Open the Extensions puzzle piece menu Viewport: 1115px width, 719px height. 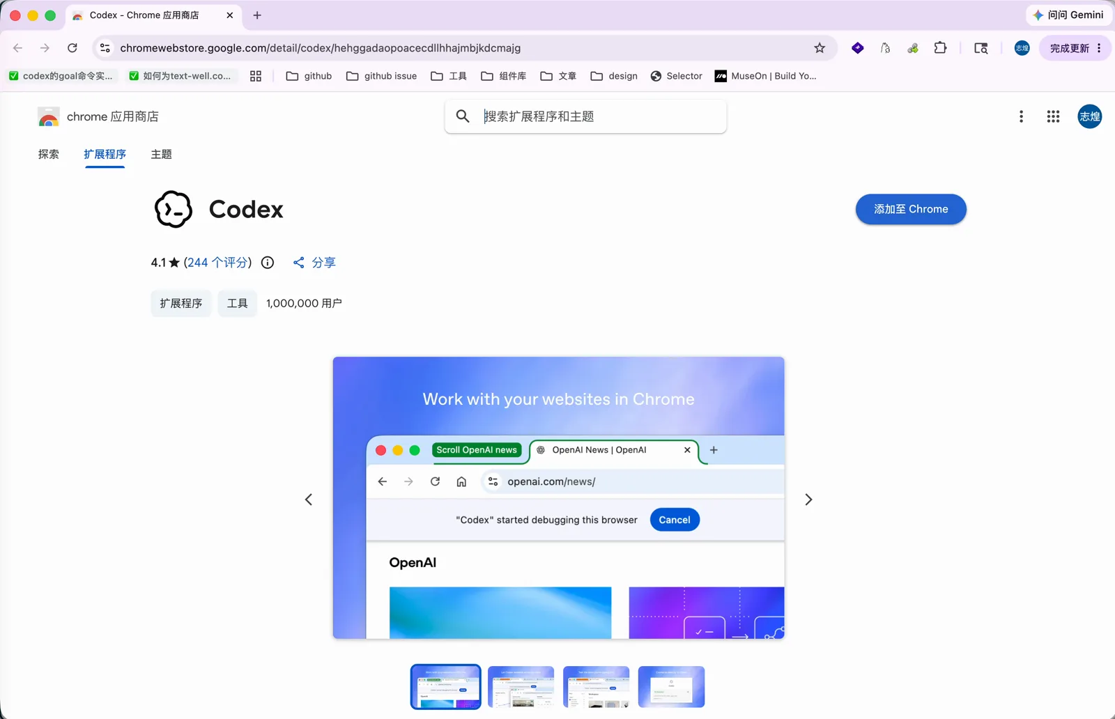[940, 48]
